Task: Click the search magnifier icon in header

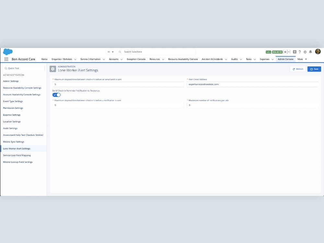Action: click(120, 52)
